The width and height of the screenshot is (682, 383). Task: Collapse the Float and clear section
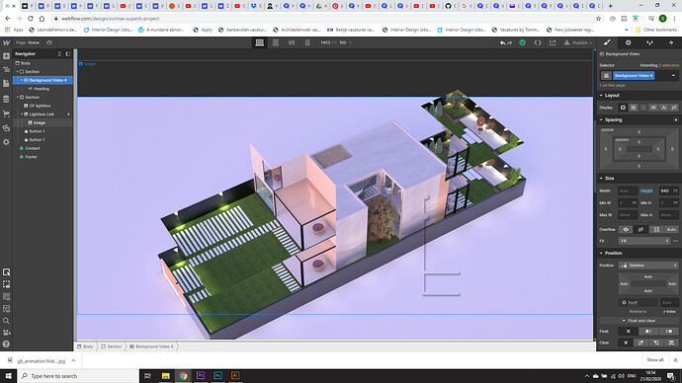[x=639, y=321]
